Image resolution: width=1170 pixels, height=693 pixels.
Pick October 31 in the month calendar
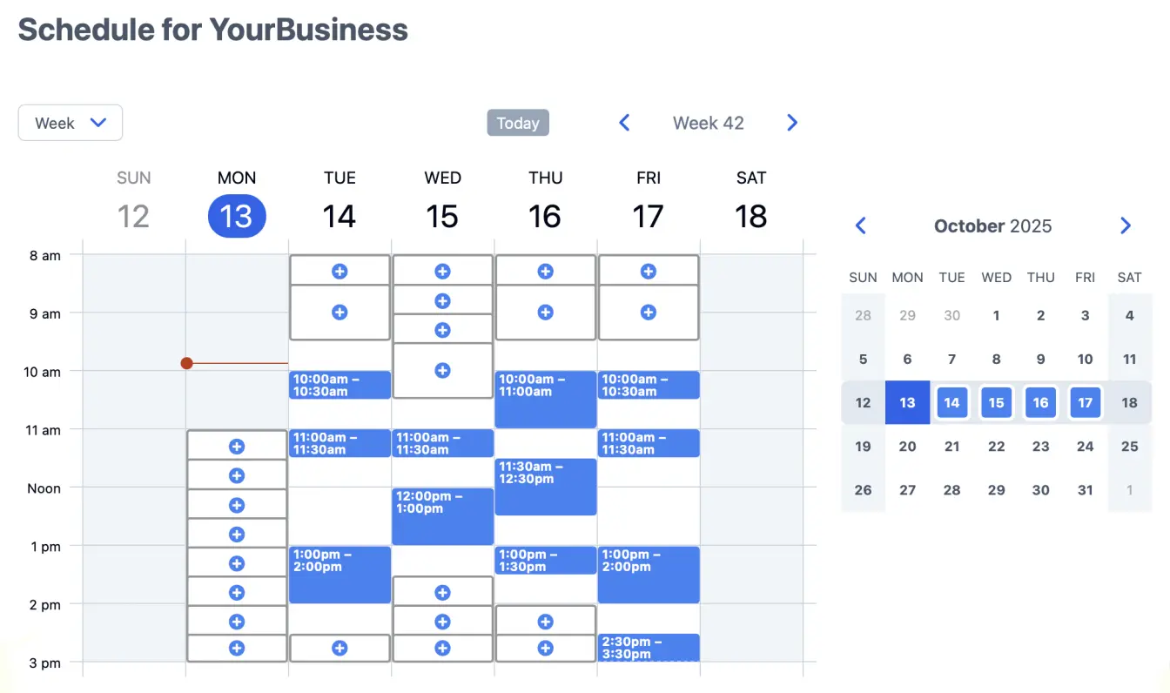point(1085,490)
